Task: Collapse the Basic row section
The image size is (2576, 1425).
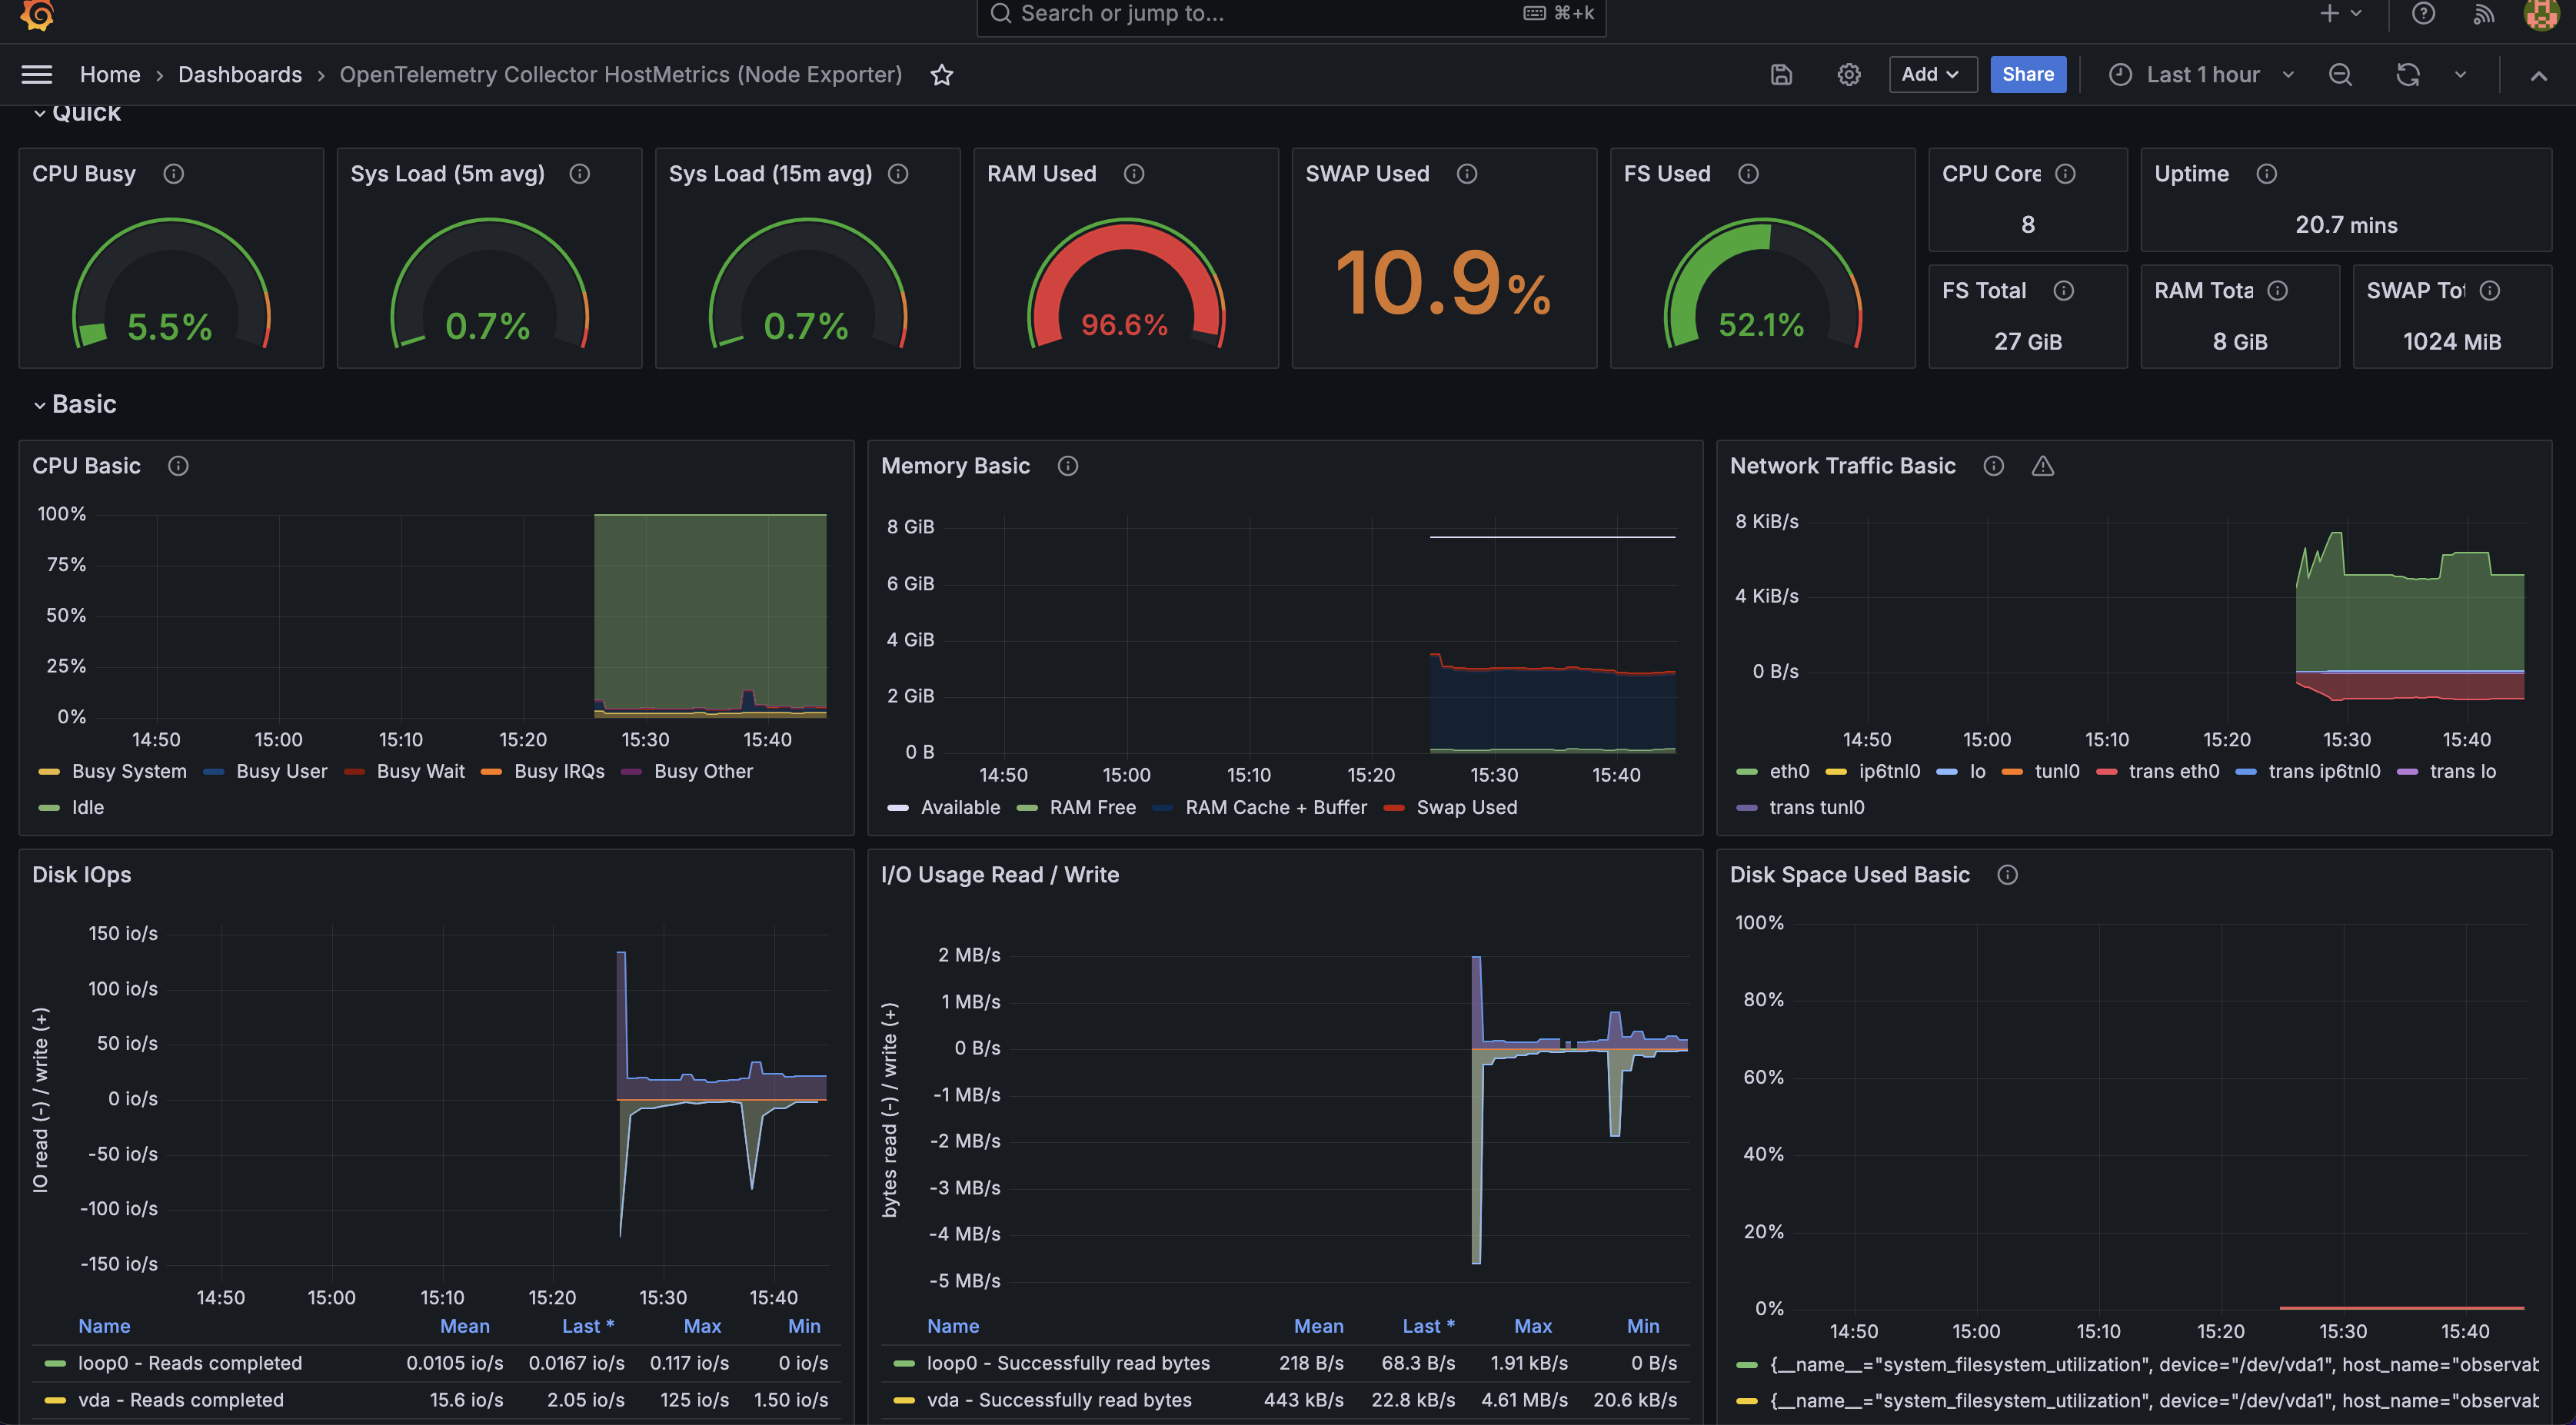Action: coord(84,405)
